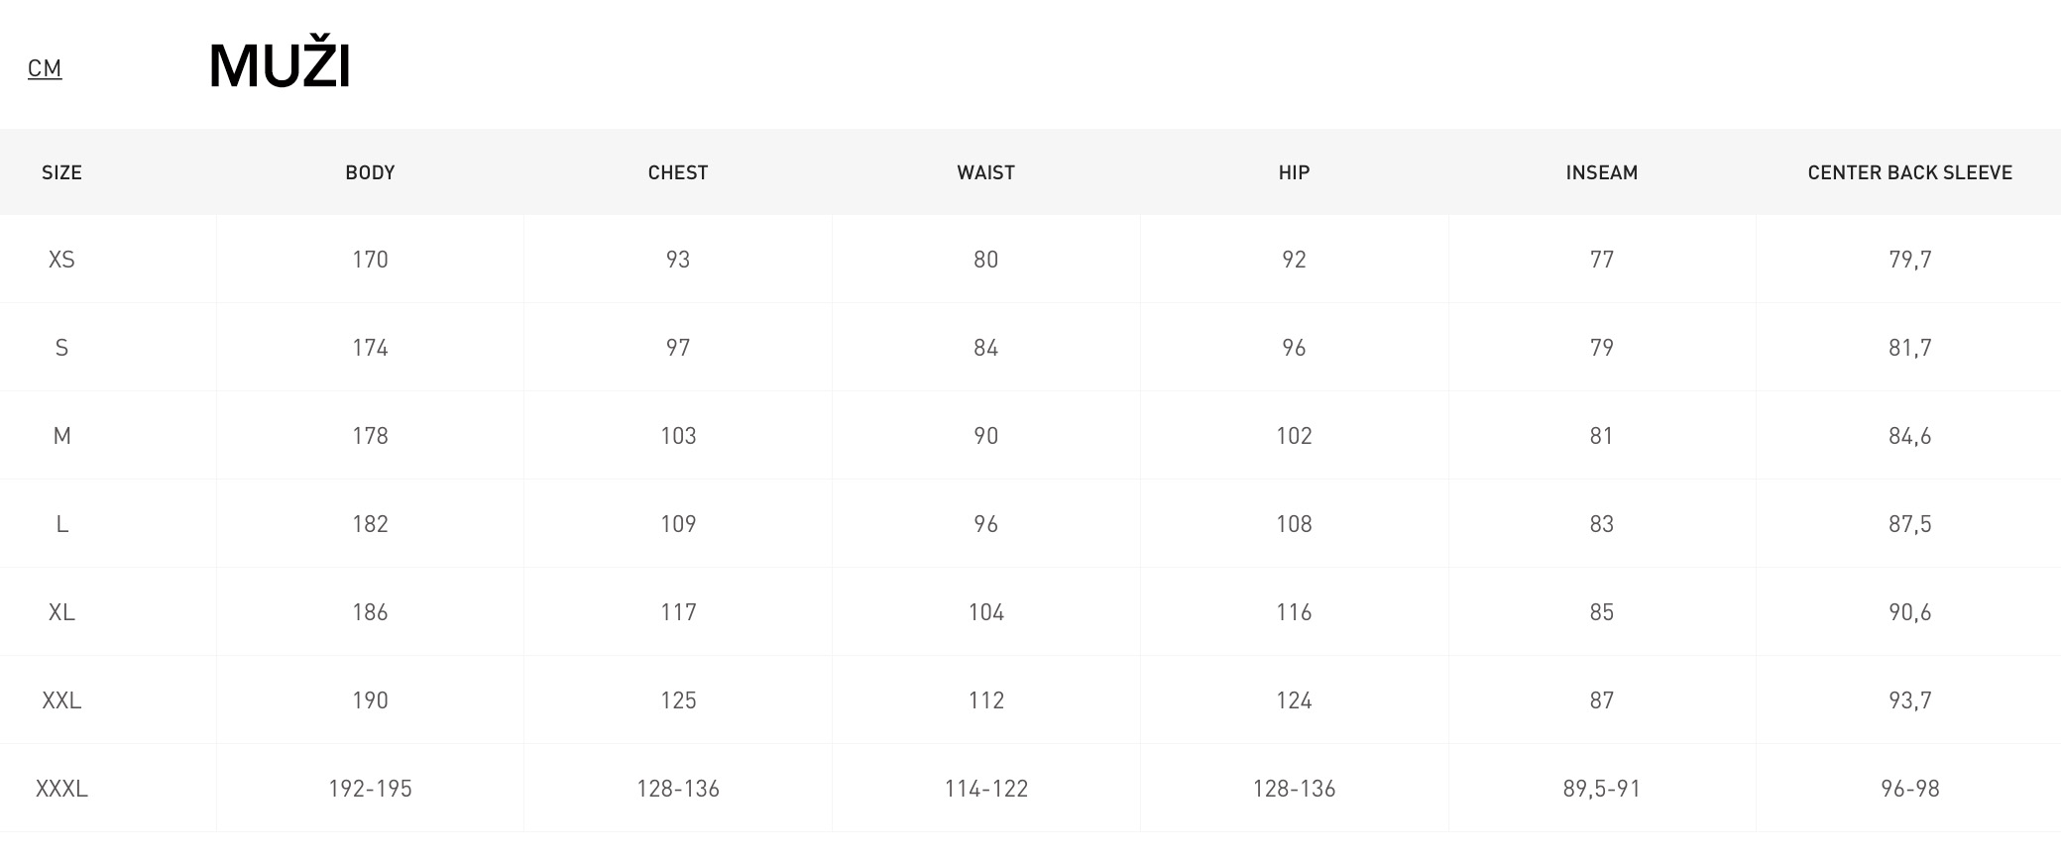Click the MUŽI heading

[280, 65]
